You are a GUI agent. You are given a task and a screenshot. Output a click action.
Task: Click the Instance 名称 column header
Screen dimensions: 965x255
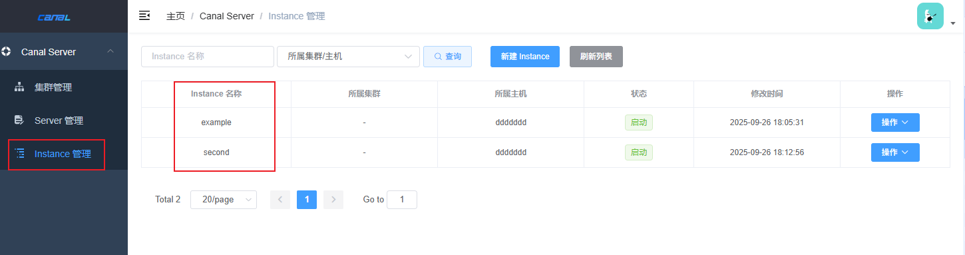(216, 94)
